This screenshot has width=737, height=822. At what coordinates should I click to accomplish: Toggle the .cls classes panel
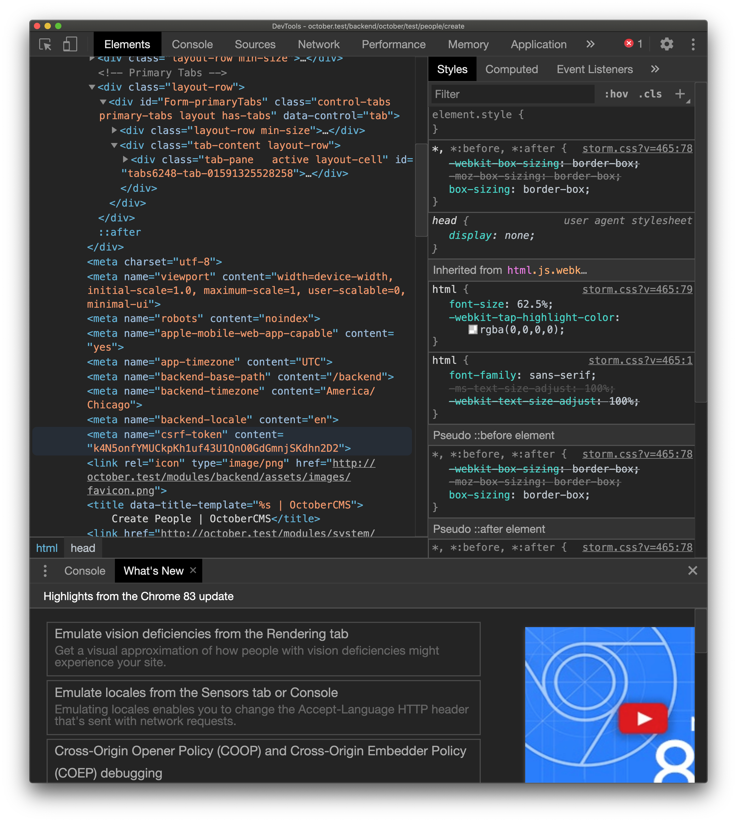coord(650,94)
